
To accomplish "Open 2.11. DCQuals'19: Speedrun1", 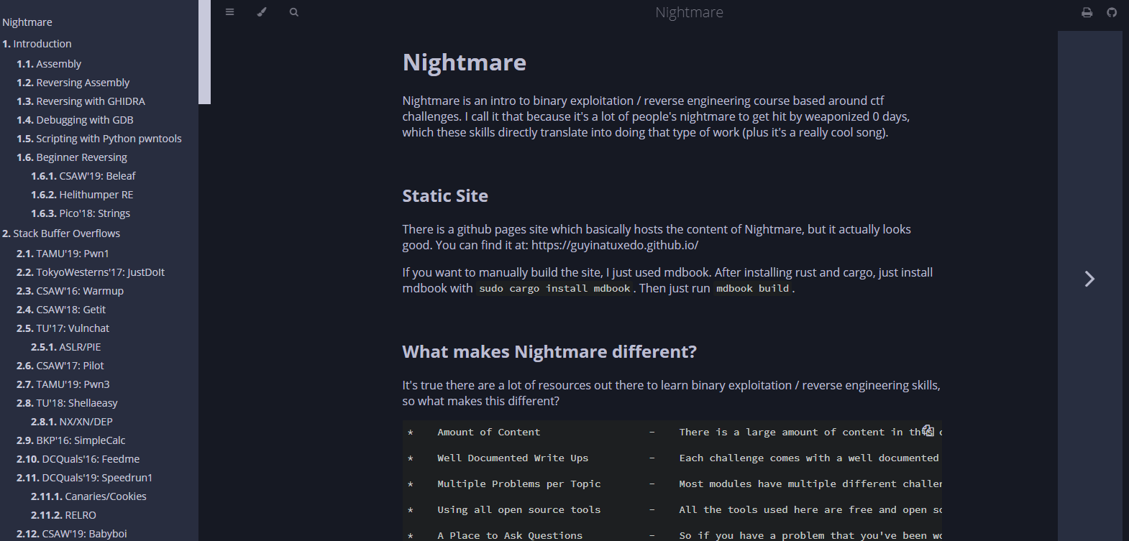I will (x=85, y=478).
